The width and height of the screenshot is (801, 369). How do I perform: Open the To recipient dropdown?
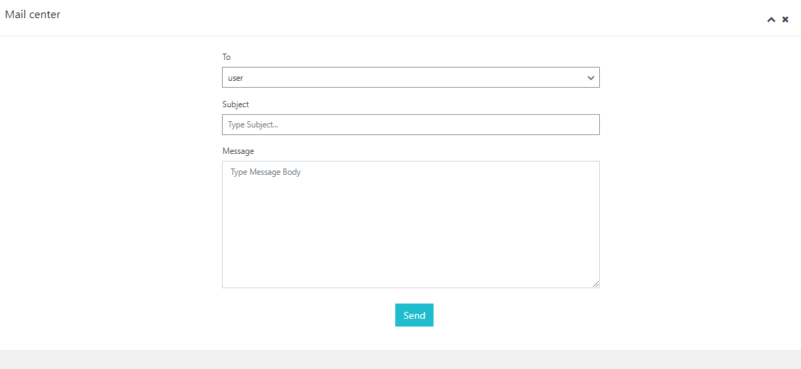tap(411, 77)
